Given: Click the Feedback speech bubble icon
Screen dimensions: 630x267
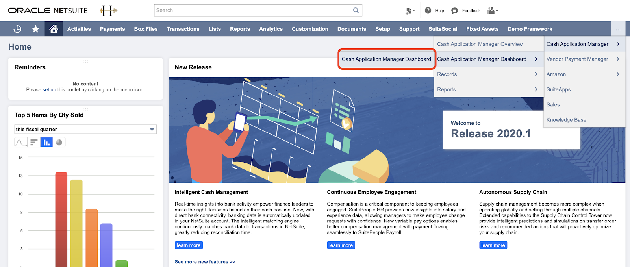Looking at the screenshot, I should click(x=454, y=11).
